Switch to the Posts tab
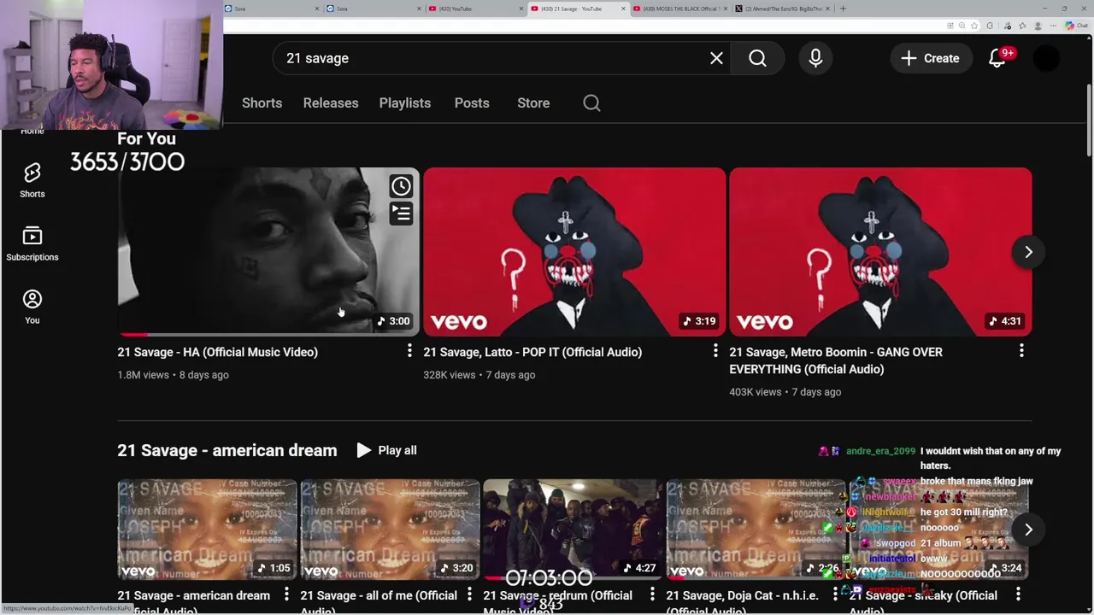The image size is (1094, 615). pos(472,102)
